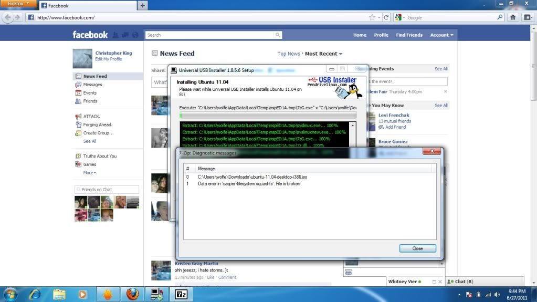Click See All under groups list
Viewport: 537px width, 302px height.
pyautogui.click(x=90, y=141)
